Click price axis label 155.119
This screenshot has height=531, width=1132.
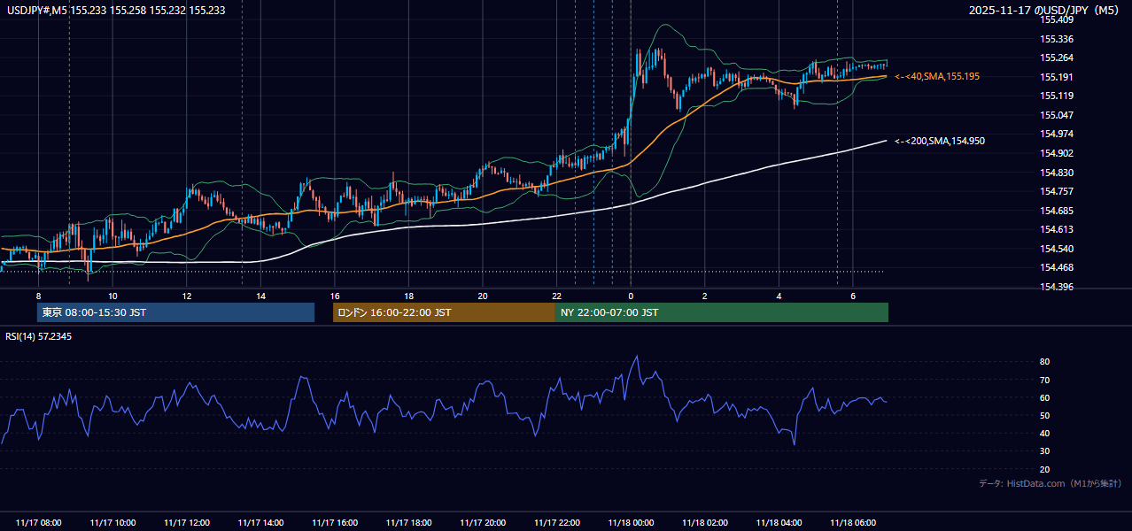[x=1057, y=96]
